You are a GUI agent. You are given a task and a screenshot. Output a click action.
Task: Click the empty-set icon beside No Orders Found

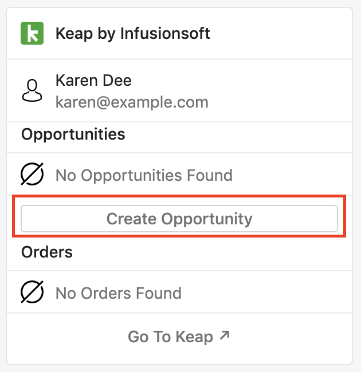[32, 292]
